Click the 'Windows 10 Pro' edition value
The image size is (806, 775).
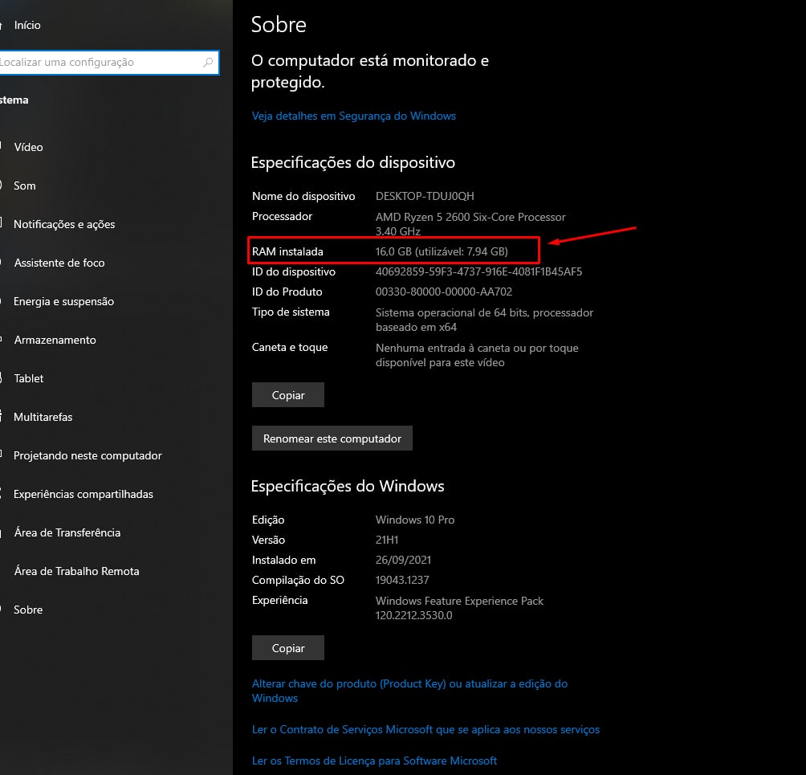pos(415,520)
